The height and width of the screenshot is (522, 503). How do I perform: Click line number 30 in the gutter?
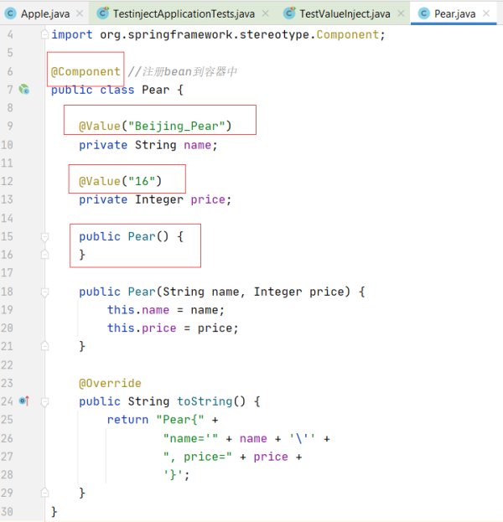click(x=7, y=511)
